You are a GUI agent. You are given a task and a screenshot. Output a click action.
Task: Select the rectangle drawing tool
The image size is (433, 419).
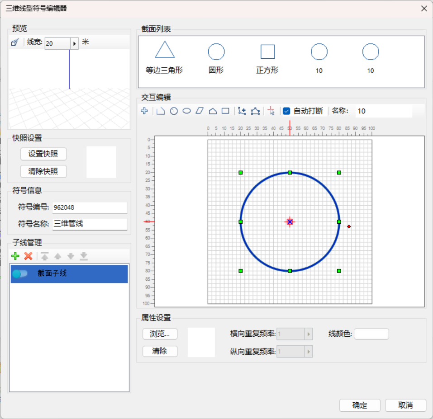pyautogui.click(x=225, y=111)
